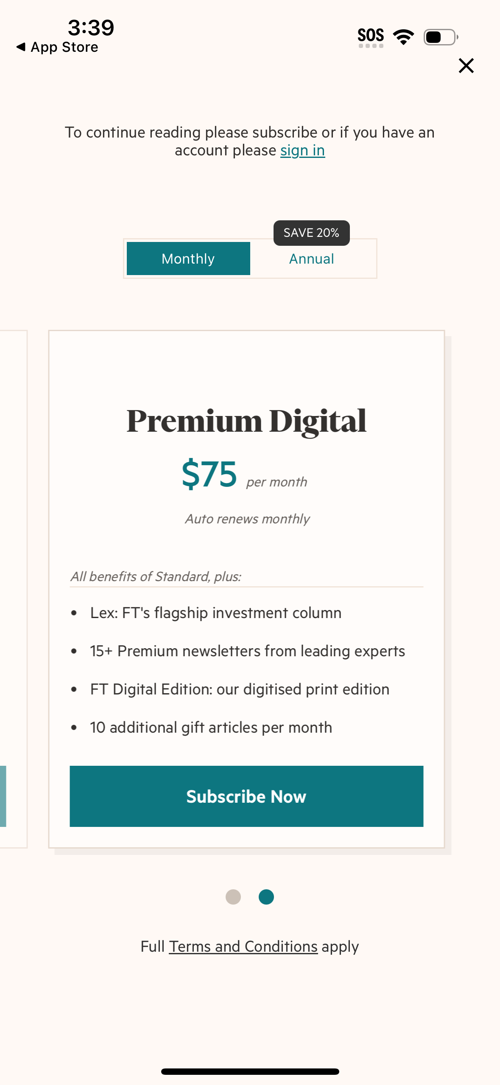Close the subscription overlay
Screen dimensions: 500x1085
coord(465,65)
